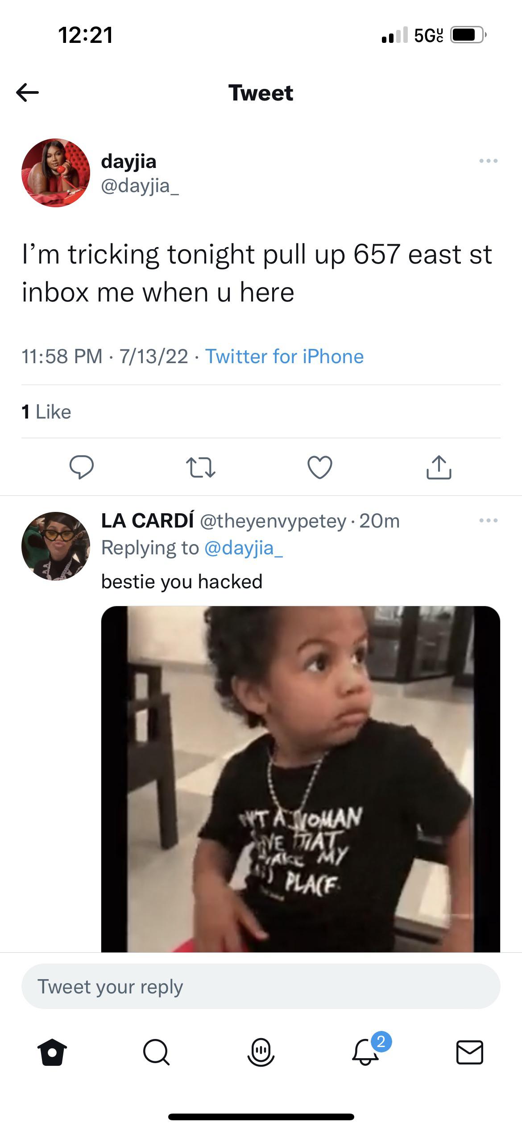The width and height of the screenshot is (522, 1131).
Task: Open the Search tab
Action: [x=156, y=1052]
